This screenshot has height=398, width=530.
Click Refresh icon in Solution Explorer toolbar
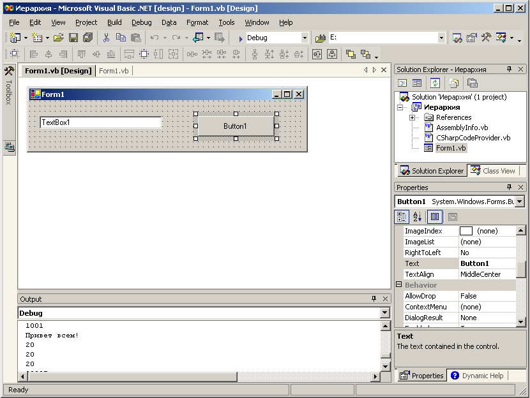coord(435,83)
